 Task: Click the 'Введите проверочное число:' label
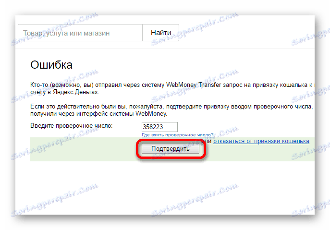72,126
